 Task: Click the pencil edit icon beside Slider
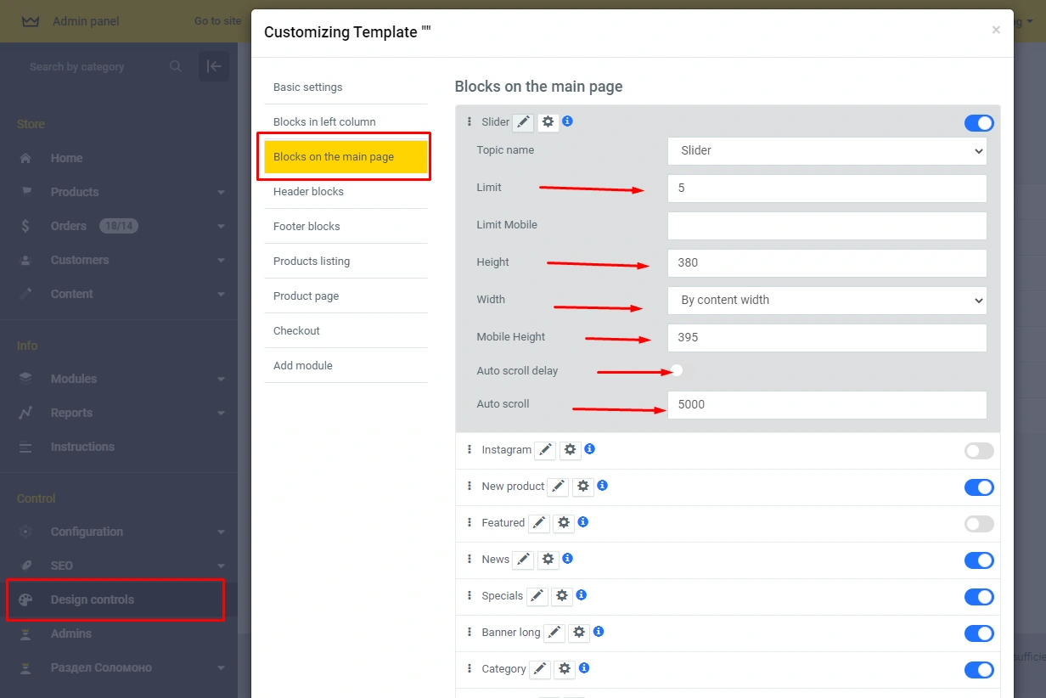[x=524, y=122]
